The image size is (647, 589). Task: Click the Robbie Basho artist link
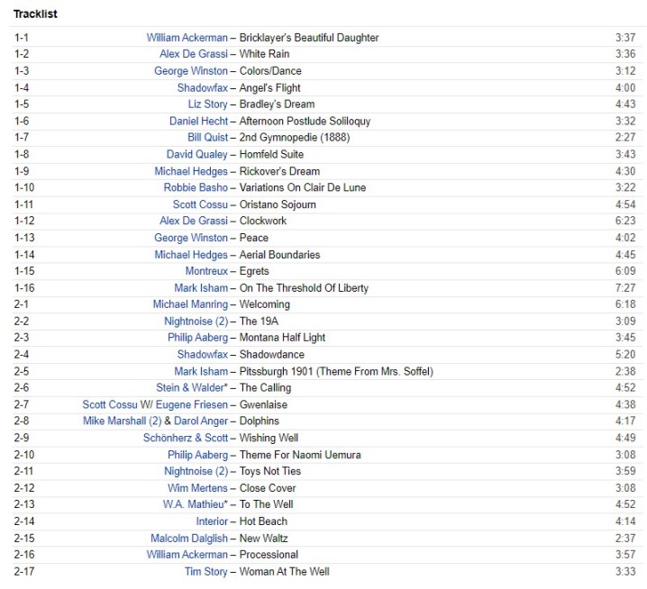[x=196, y=187]
